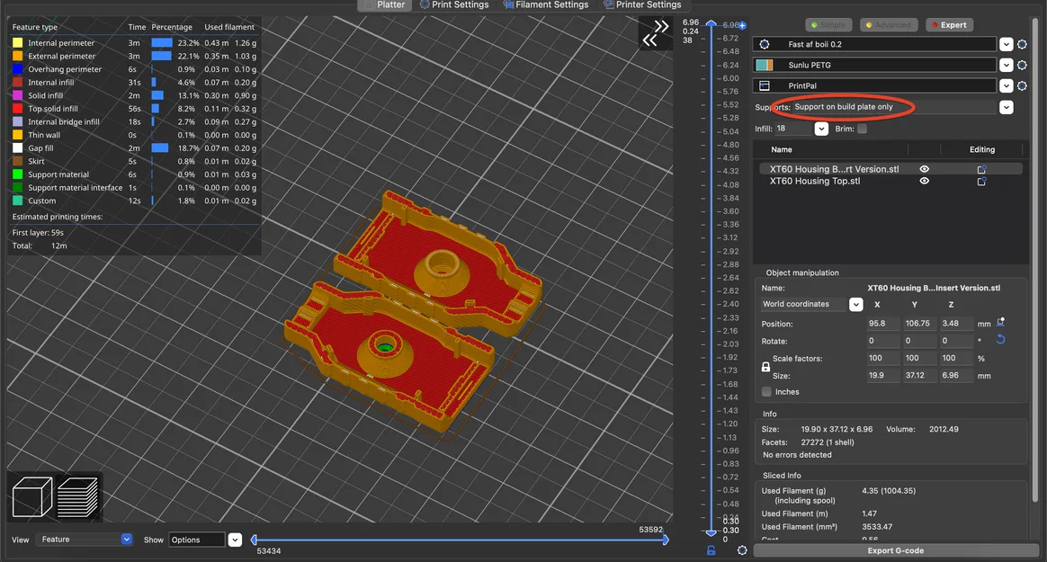Open the Supports dropdown

point(1006,107)
